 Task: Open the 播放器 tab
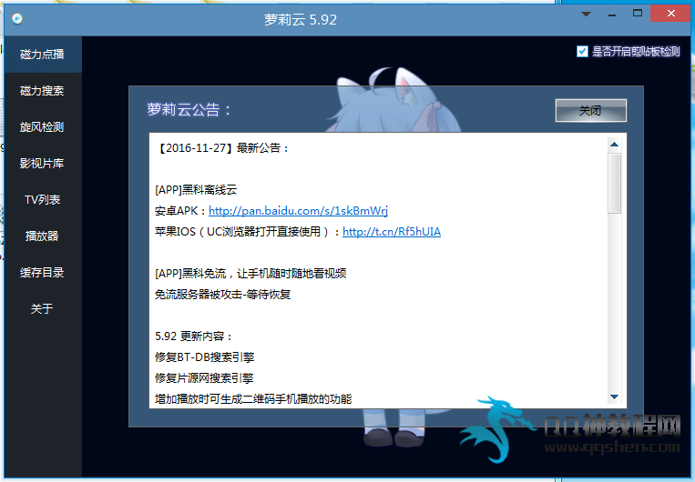[x=43, y=236]
